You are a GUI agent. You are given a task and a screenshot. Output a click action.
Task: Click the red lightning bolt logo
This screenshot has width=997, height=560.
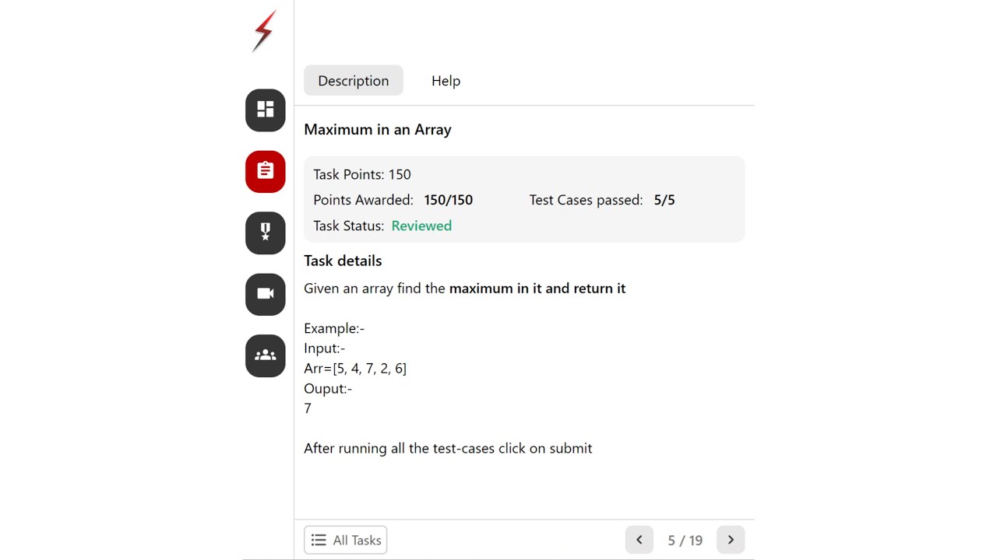(265, 31)
